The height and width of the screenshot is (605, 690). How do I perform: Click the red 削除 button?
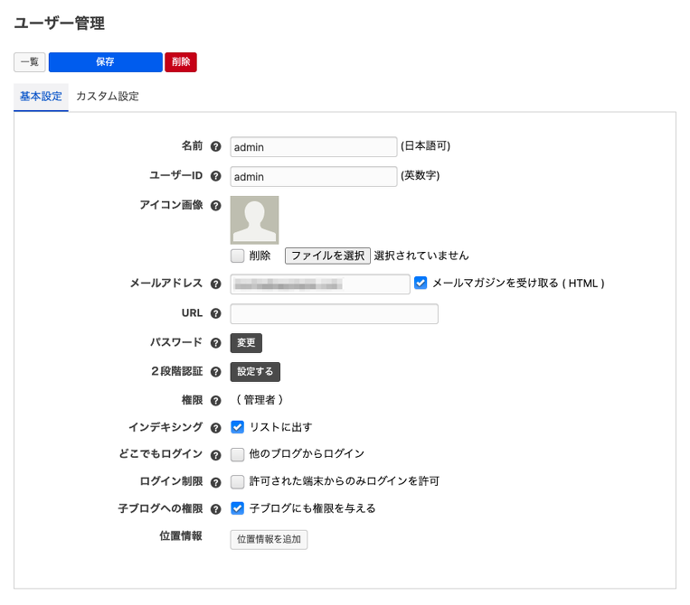(181, 62)
